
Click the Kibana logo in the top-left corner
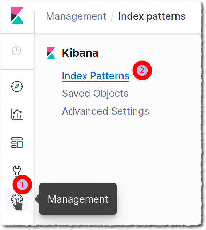(17, 16)
